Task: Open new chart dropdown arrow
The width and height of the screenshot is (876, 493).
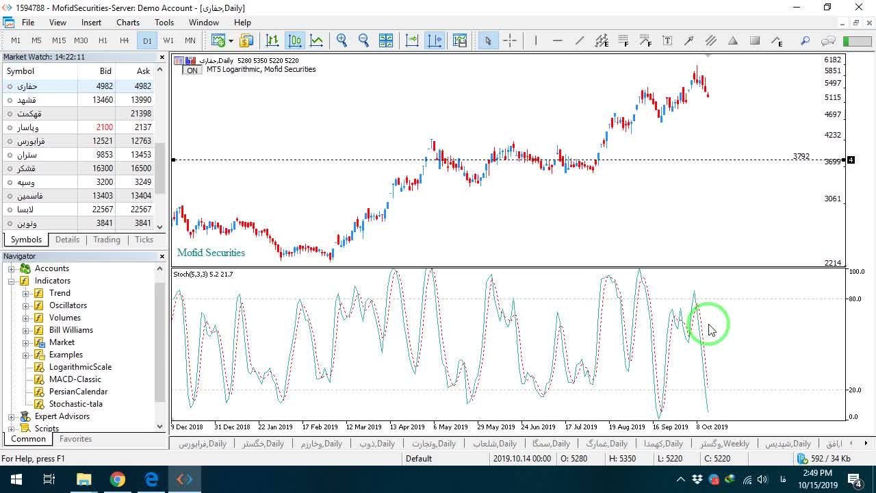Action: click(231, 40)
